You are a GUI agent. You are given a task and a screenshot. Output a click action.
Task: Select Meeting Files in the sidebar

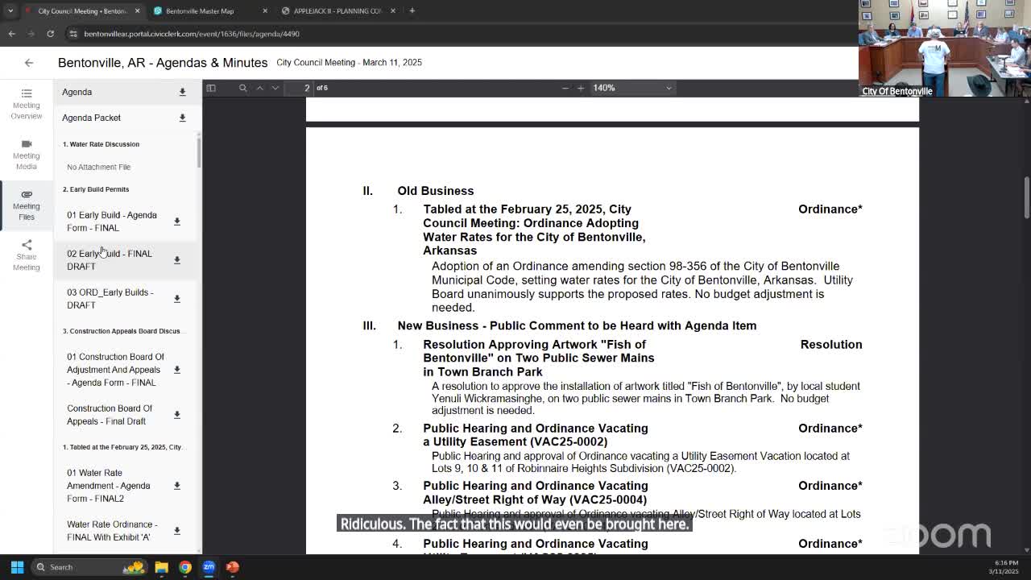[x=27, y=205]
